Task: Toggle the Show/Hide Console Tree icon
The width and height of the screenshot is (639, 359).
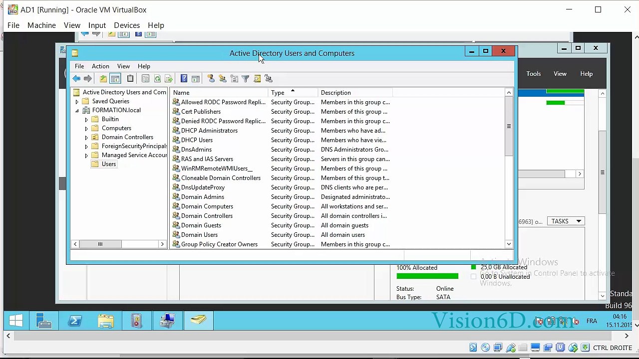Action: (115, 79)
